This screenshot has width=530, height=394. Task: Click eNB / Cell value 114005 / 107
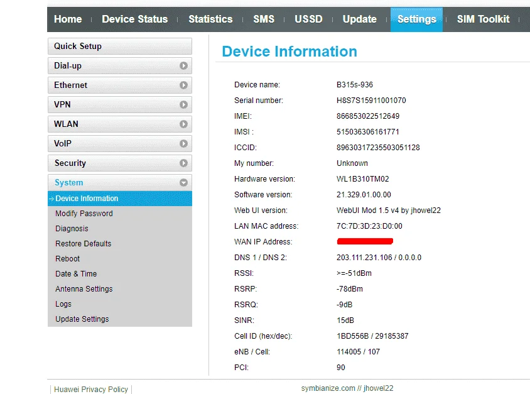tap(358, 352)
